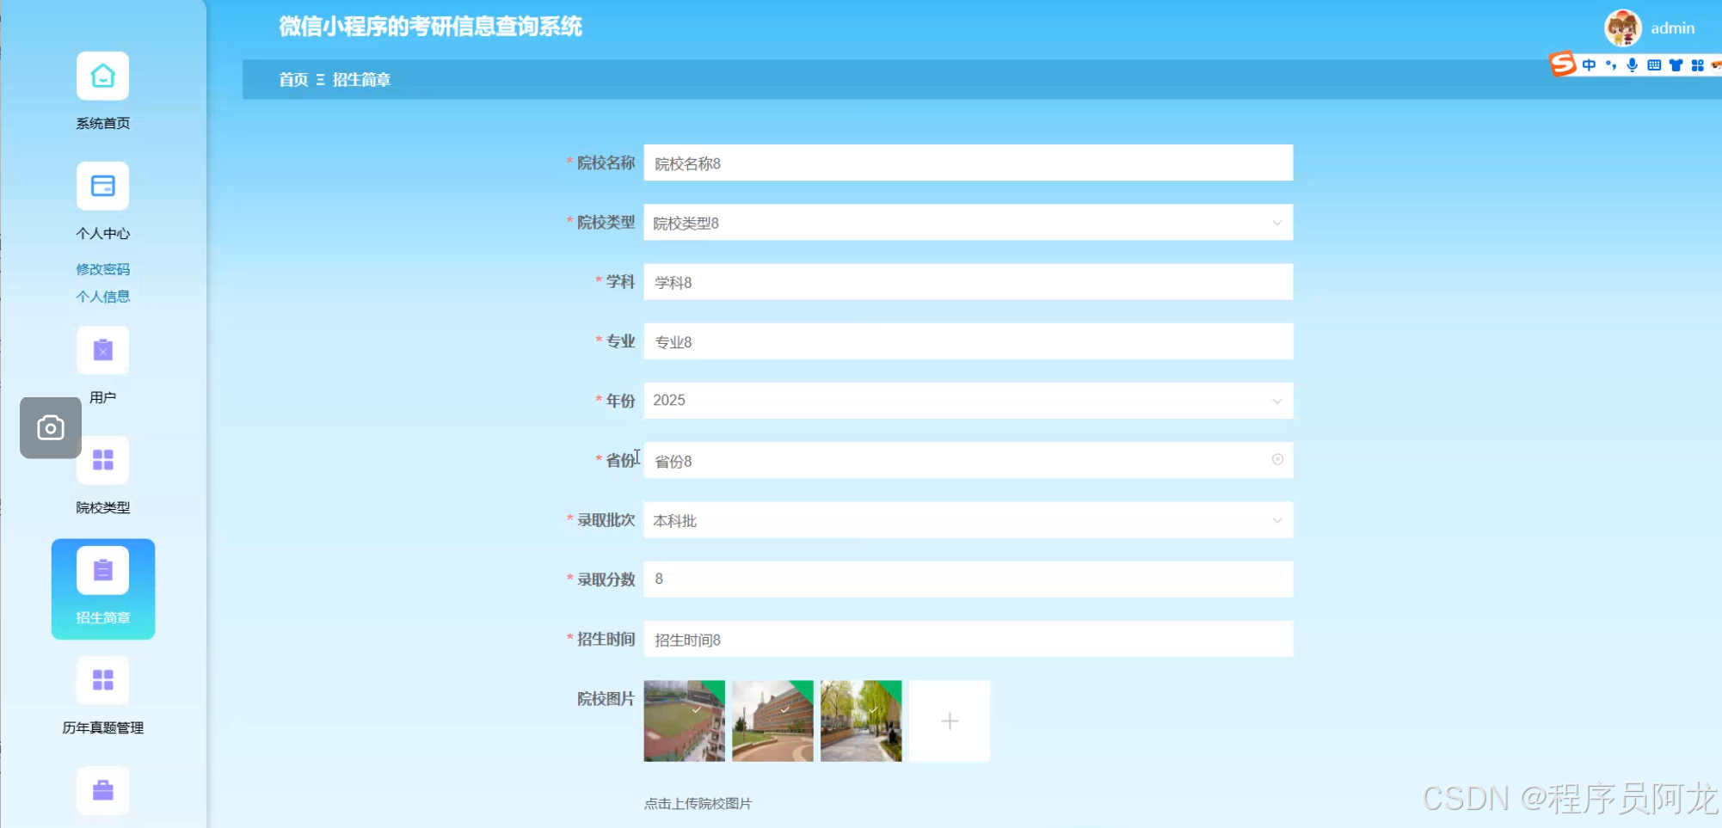1722x828 pixels.
Task: Click the 用户 users management icon
Action: 102,350
